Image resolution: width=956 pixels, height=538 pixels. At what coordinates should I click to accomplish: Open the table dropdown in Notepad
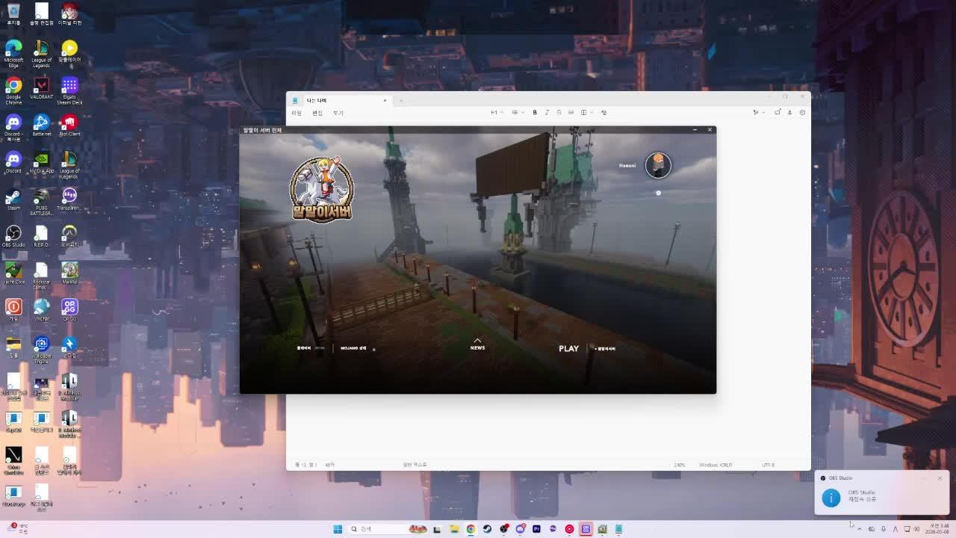[586, 113]
